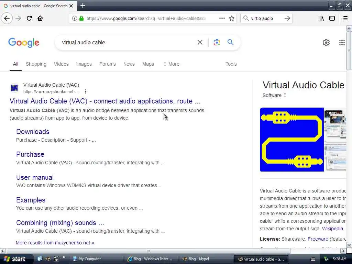Screen dimensions: 352x264
Task: Switch to the Videos tab
Action: pos(61,64)
